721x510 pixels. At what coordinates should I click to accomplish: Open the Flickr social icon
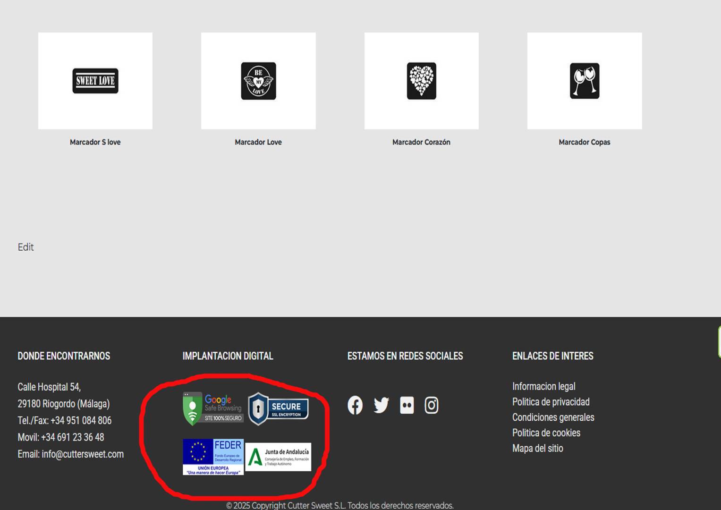(x=407, y=405)
